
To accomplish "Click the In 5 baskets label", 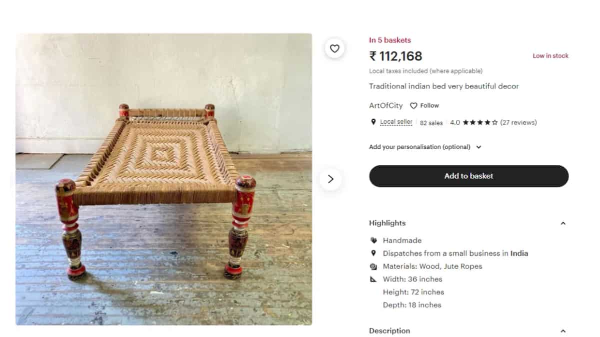I will [389, 39].
